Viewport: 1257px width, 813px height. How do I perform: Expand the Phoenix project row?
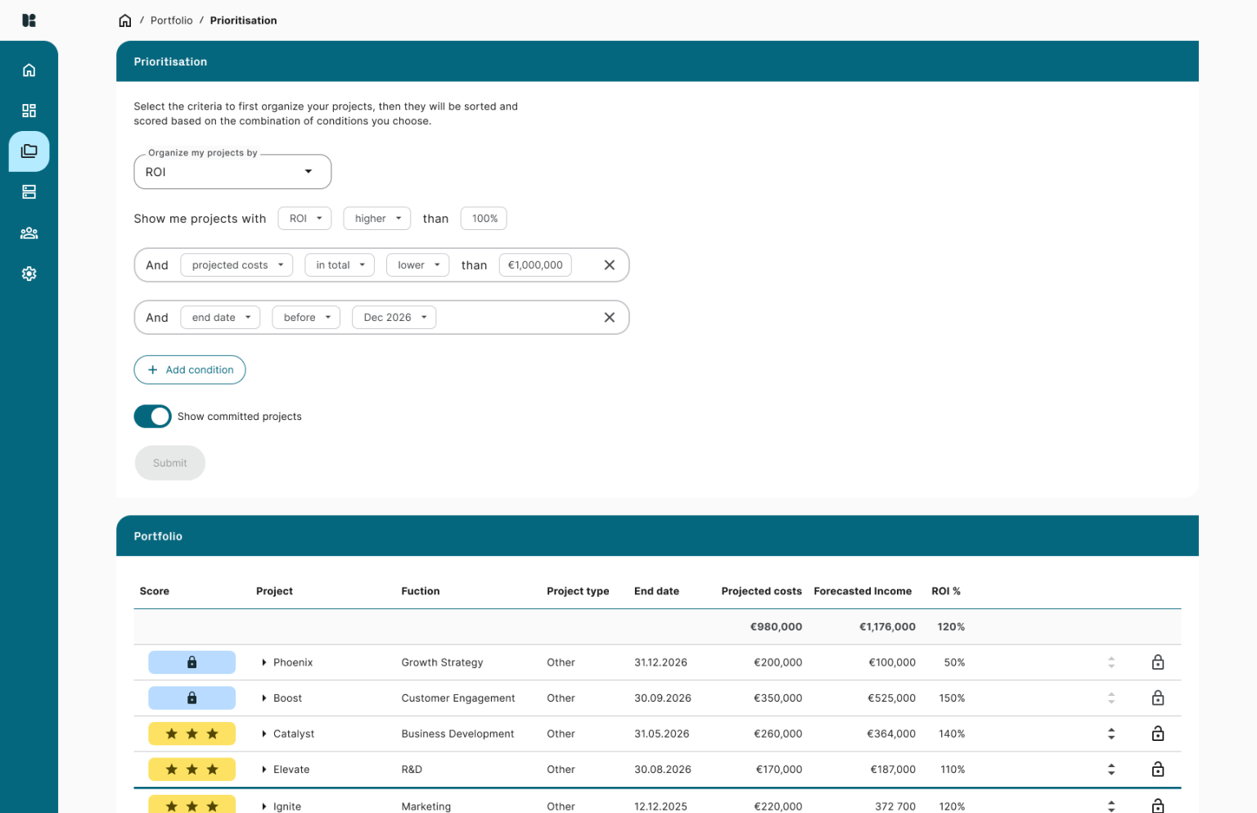coord(264,662)
